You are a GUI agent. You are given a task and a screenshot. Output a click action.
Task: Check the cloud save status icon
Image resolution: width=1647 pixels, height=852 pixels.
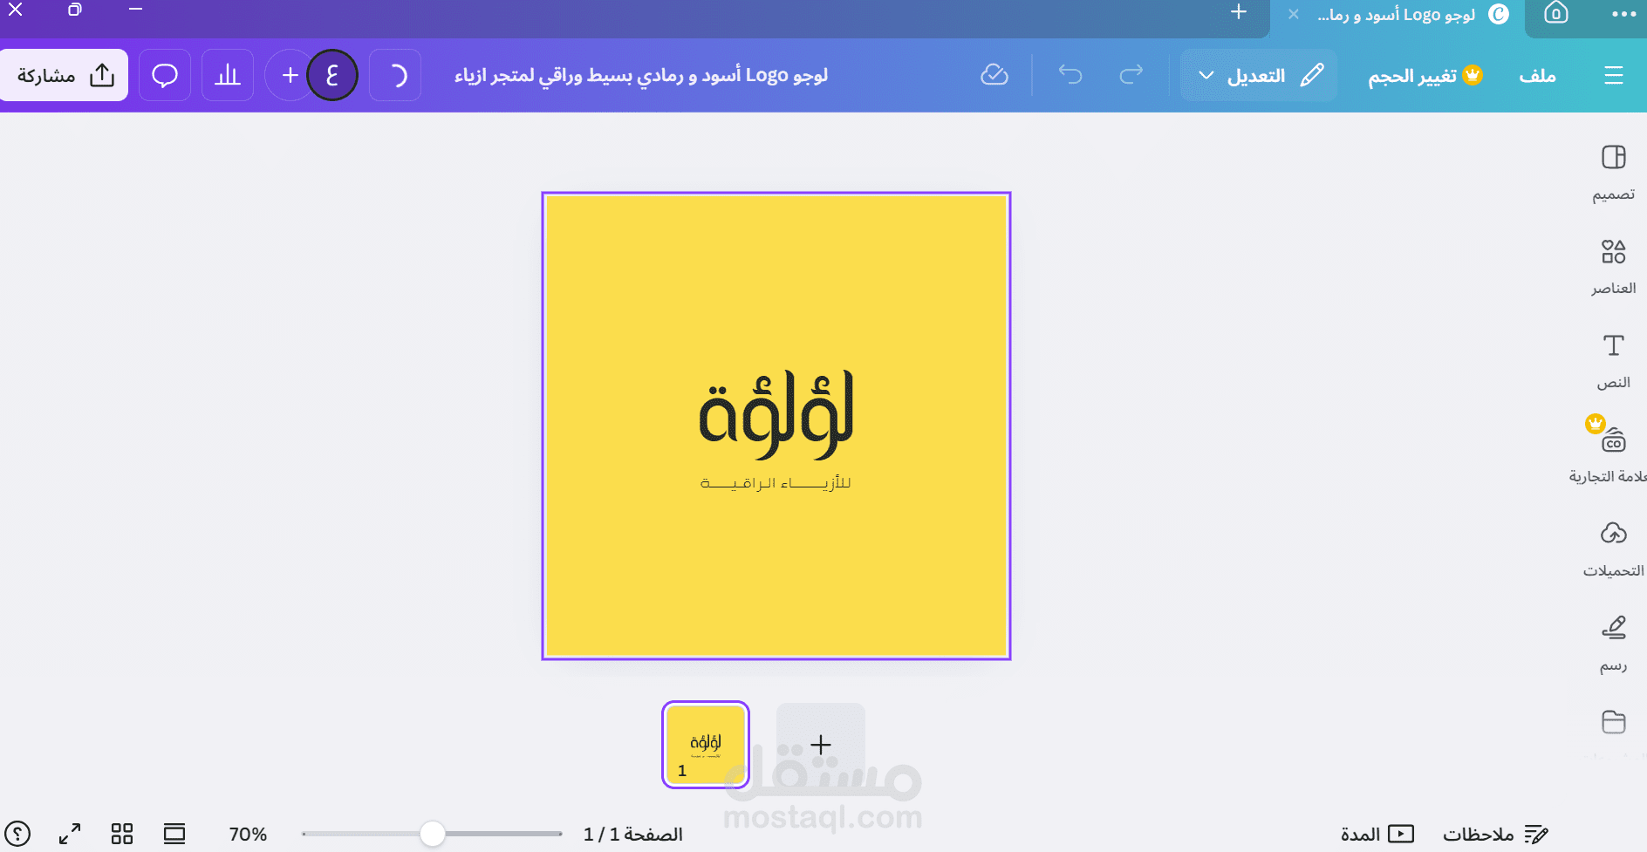(994, 75)
